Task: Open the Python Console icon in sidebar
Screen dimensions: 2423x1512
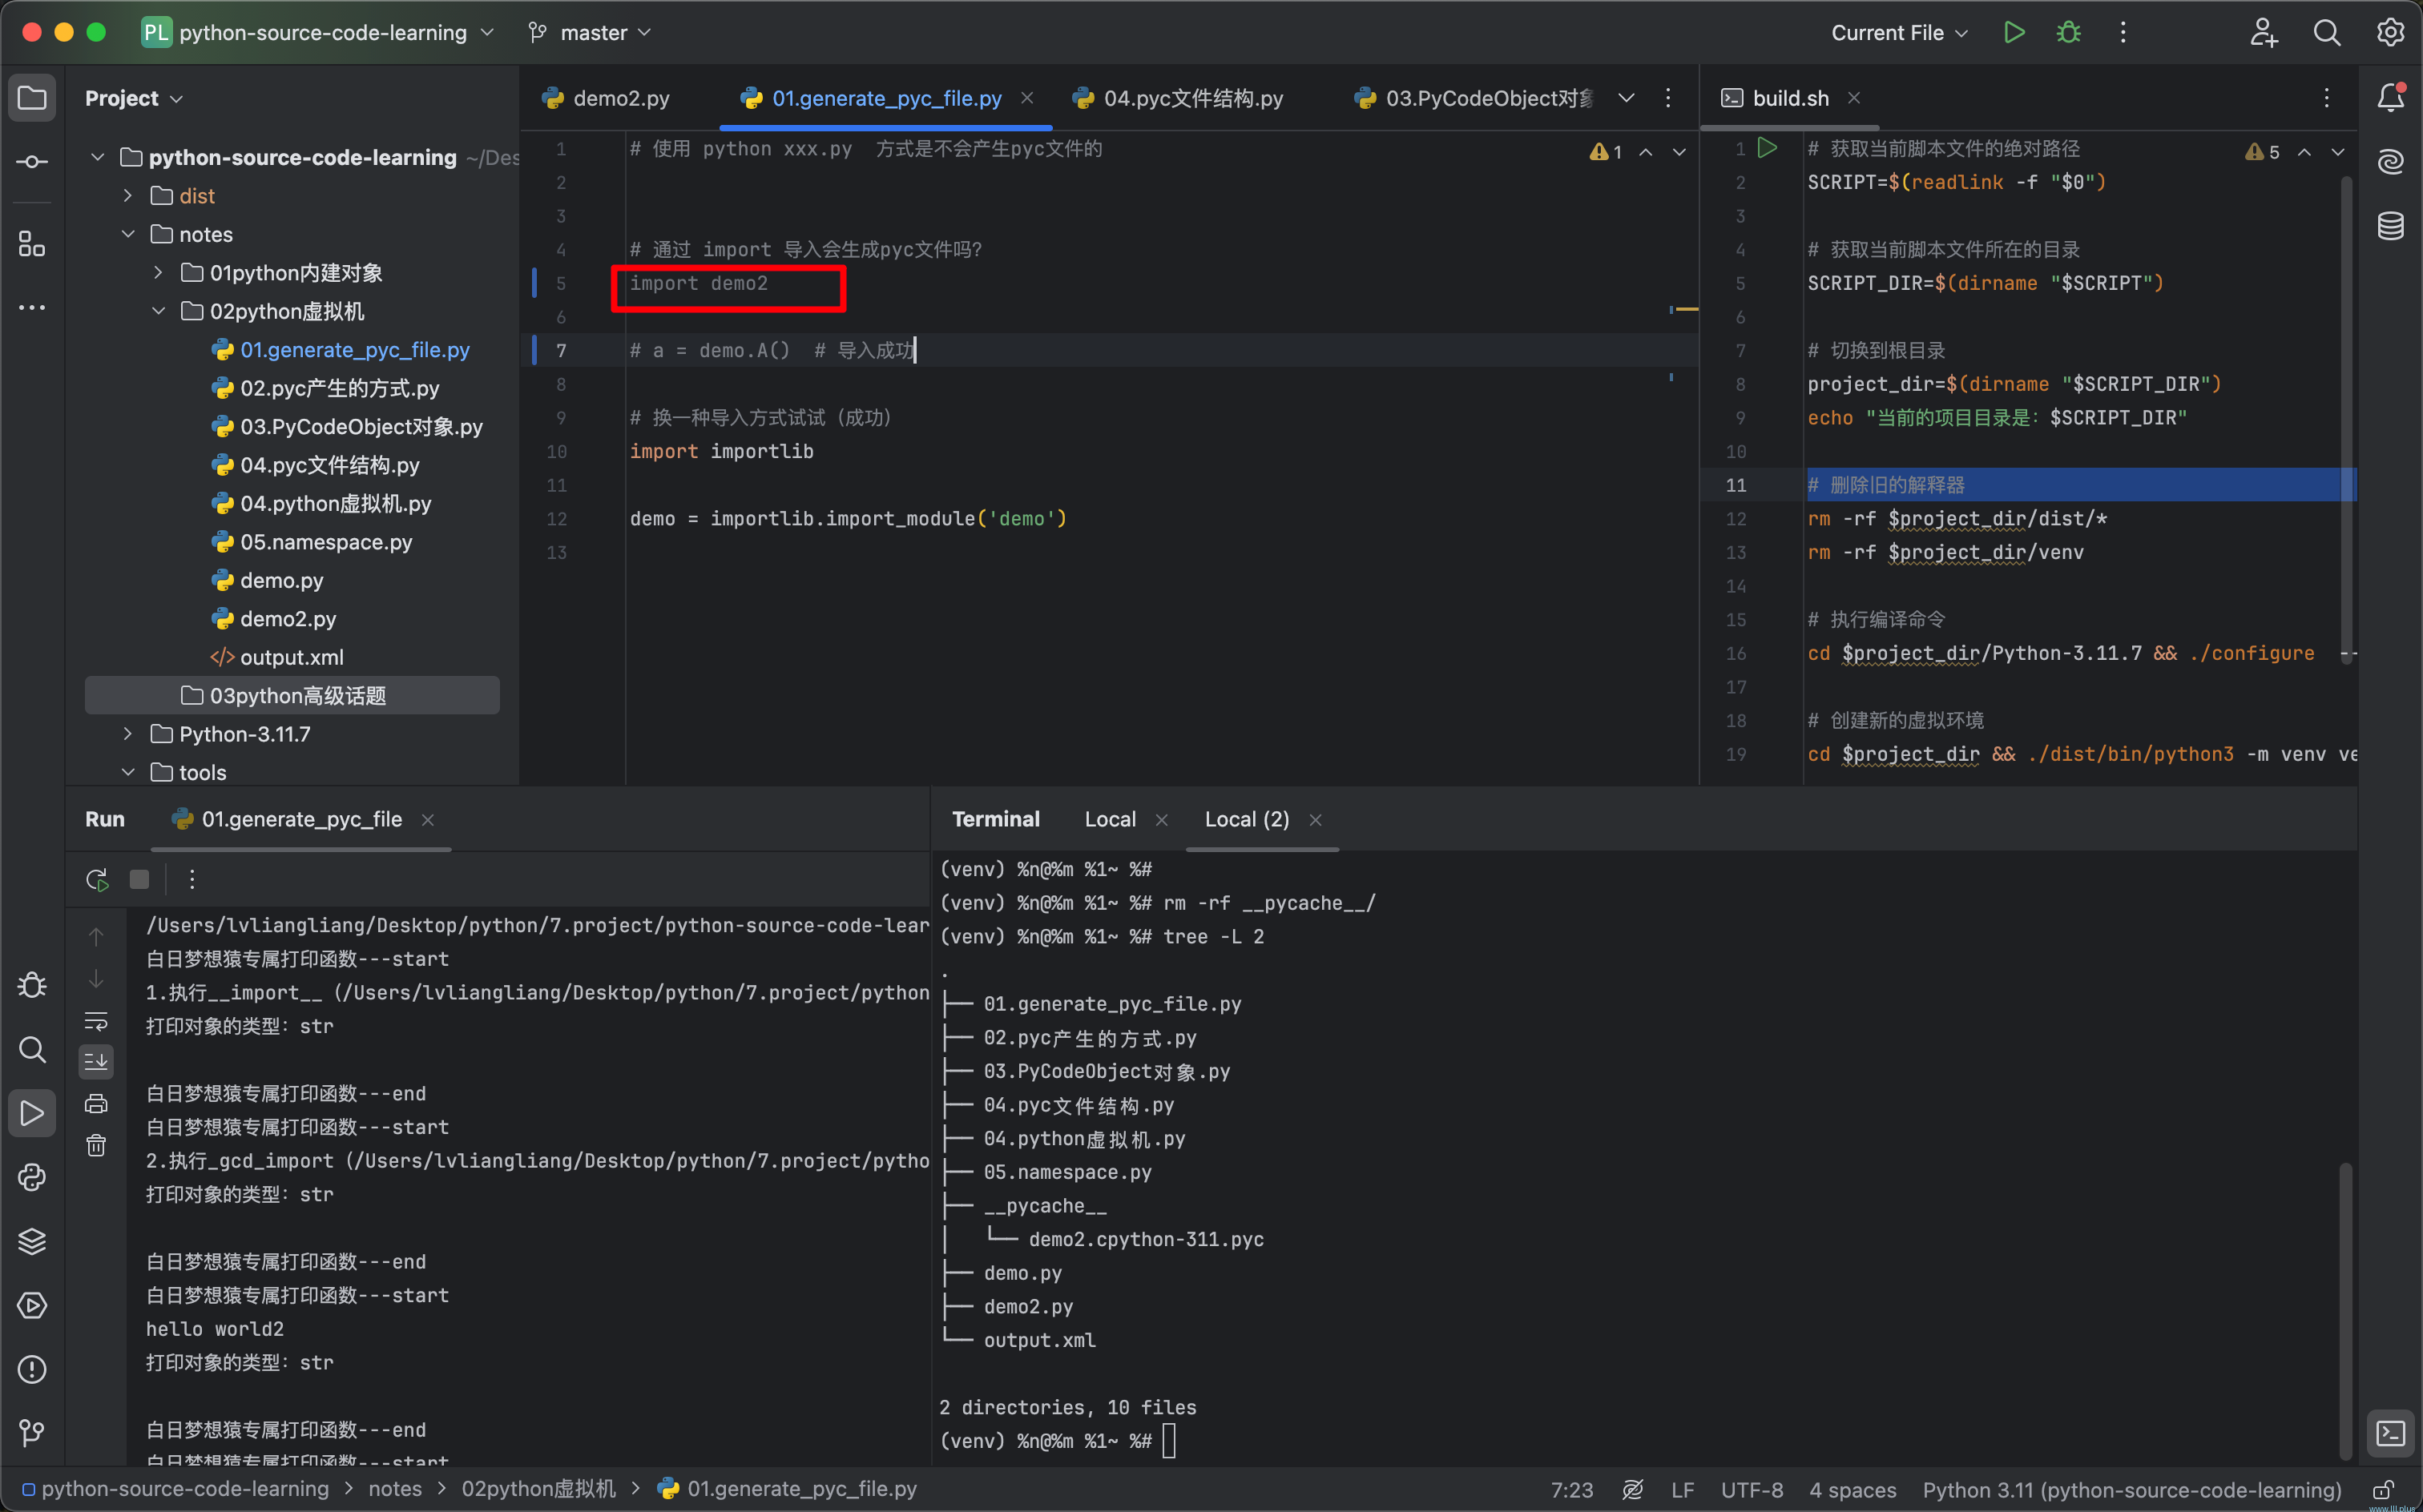Action: (32, 1177)
